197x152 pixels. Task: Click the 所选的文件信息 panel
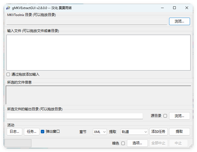tap(98, 95)
